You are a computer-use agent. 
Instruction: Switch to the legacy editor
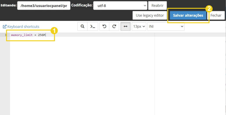150,15
